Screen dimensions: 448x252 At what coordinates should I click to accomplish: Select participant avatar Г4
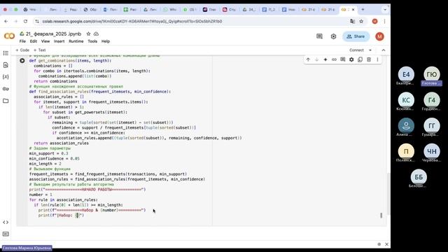pos(432,100)
